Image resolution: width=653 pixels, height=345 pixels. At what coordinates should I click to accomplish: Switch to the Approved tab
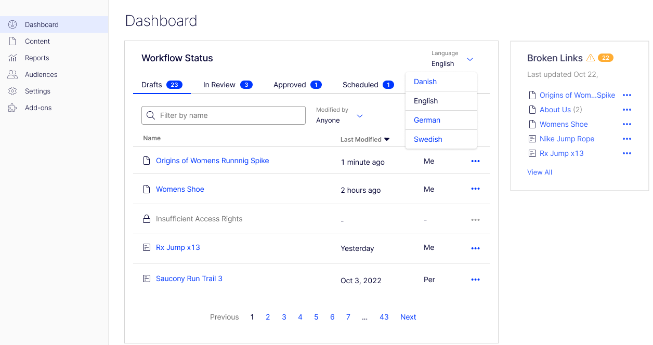[297, 85]
